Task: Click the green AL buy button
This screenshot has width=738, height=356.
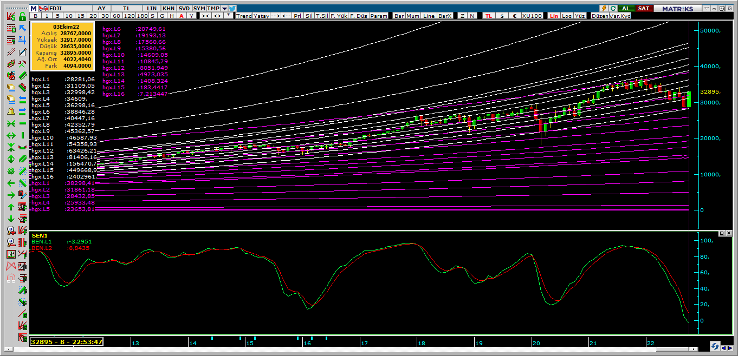Action: [x=625, y=9]
